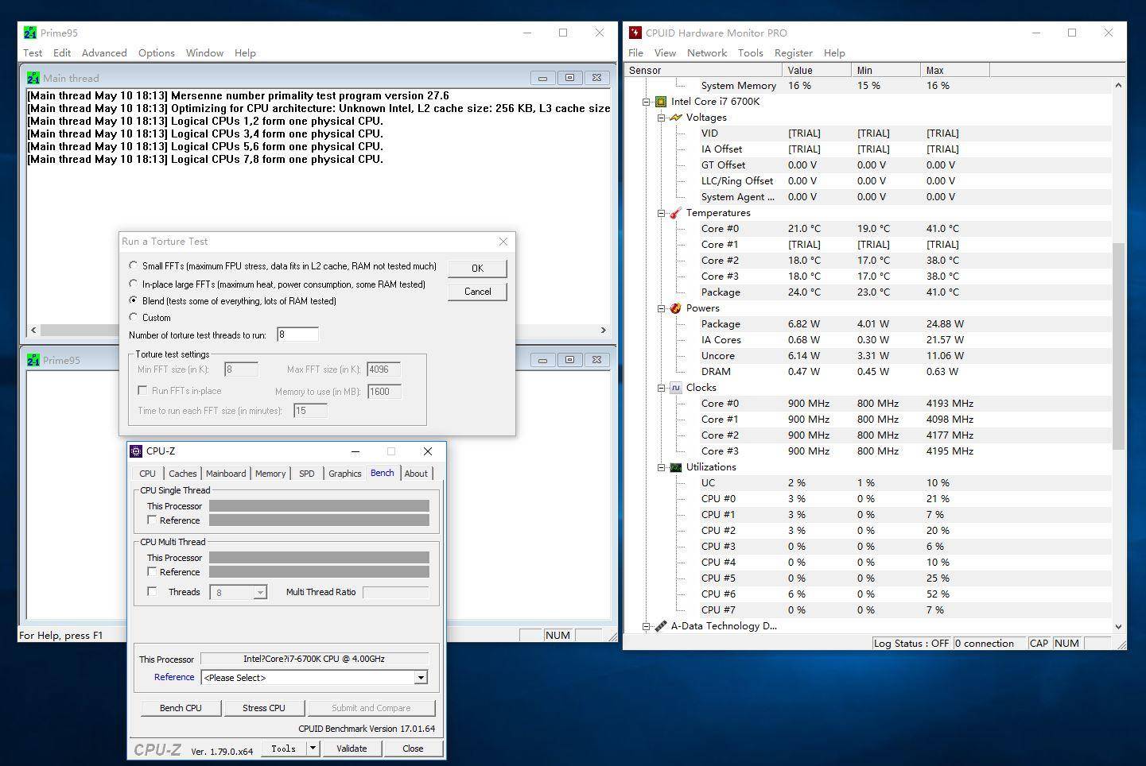Click the Prime95 Main thread window icon

click(x=33, y=78)
